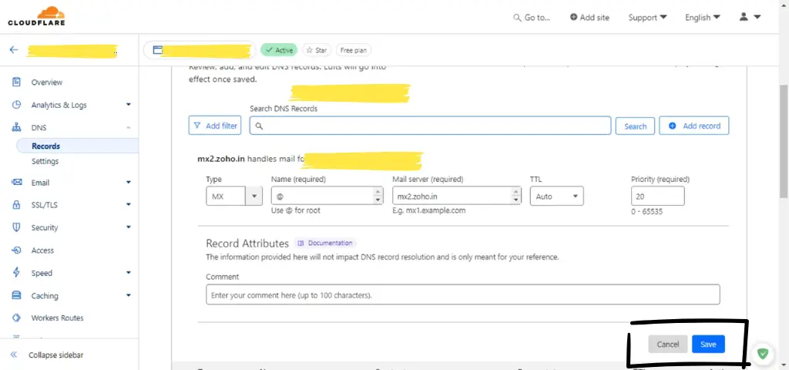Save the MX record

tap(707, 345)
